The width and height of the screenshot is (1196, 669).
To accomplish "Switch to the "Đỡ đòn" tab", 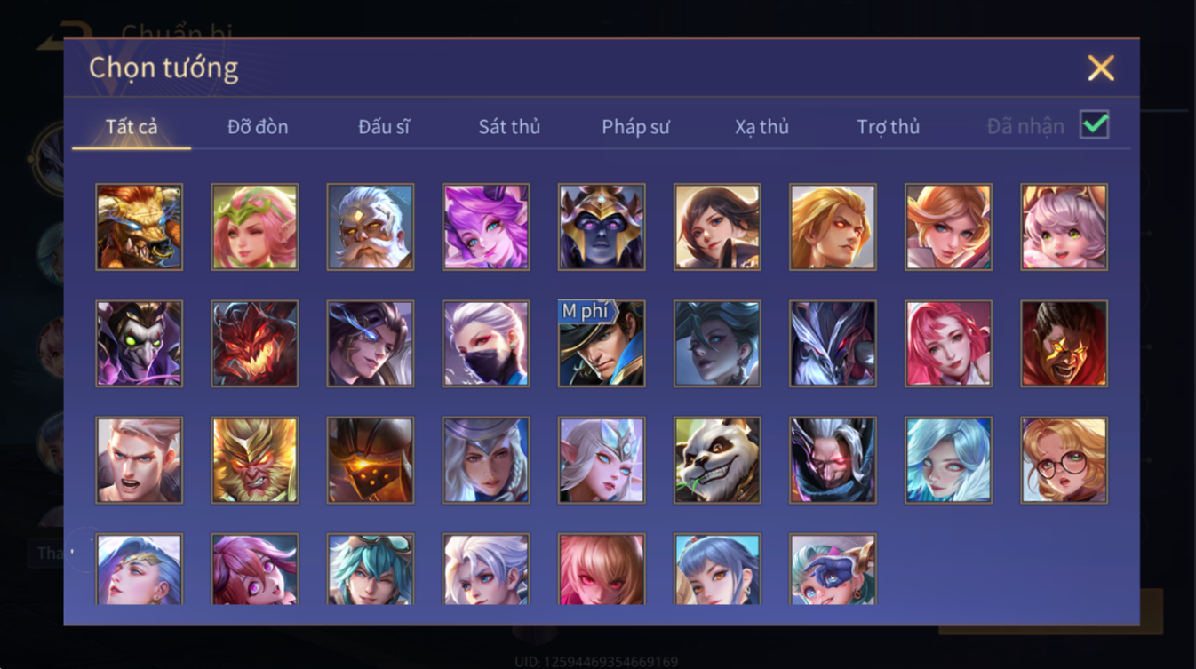I will point(258,127).
